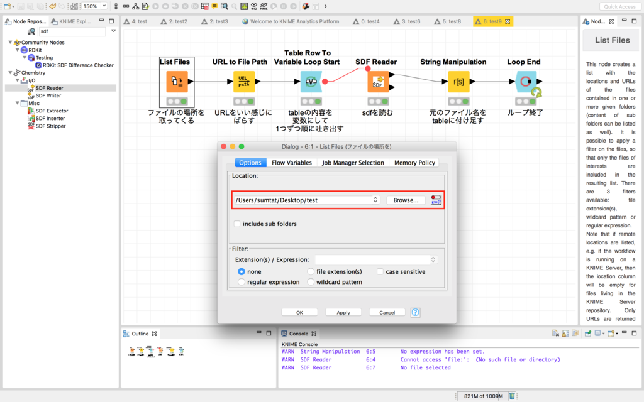Select the regular expression radio button

(241, 282)
